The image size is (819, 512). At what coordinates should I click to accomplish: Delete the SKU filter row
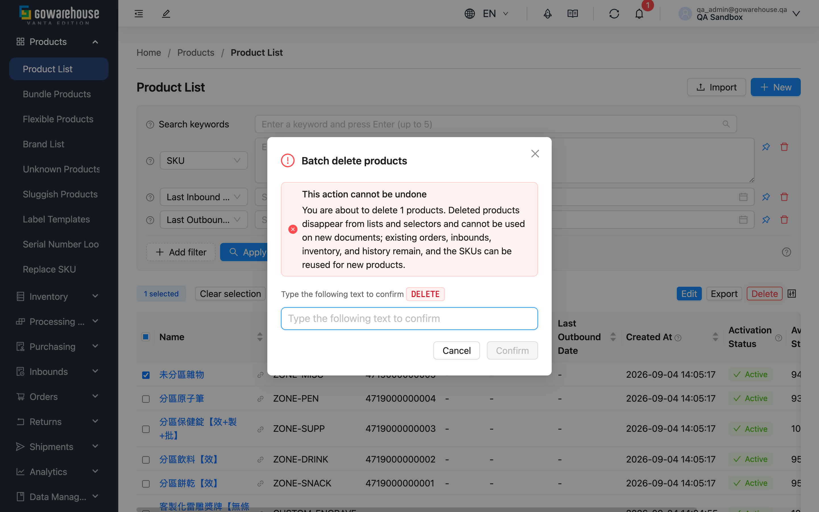point(784,146)
